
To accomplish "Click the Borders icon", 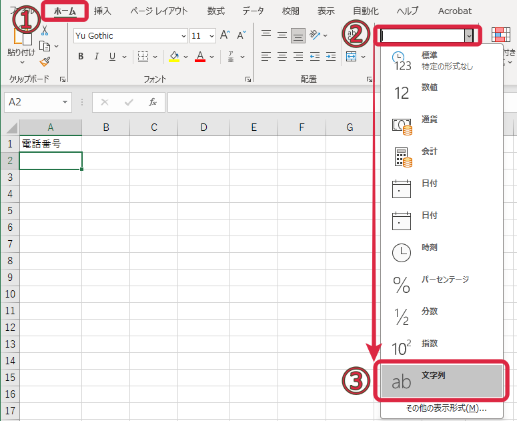I will (x=143, y=56).
